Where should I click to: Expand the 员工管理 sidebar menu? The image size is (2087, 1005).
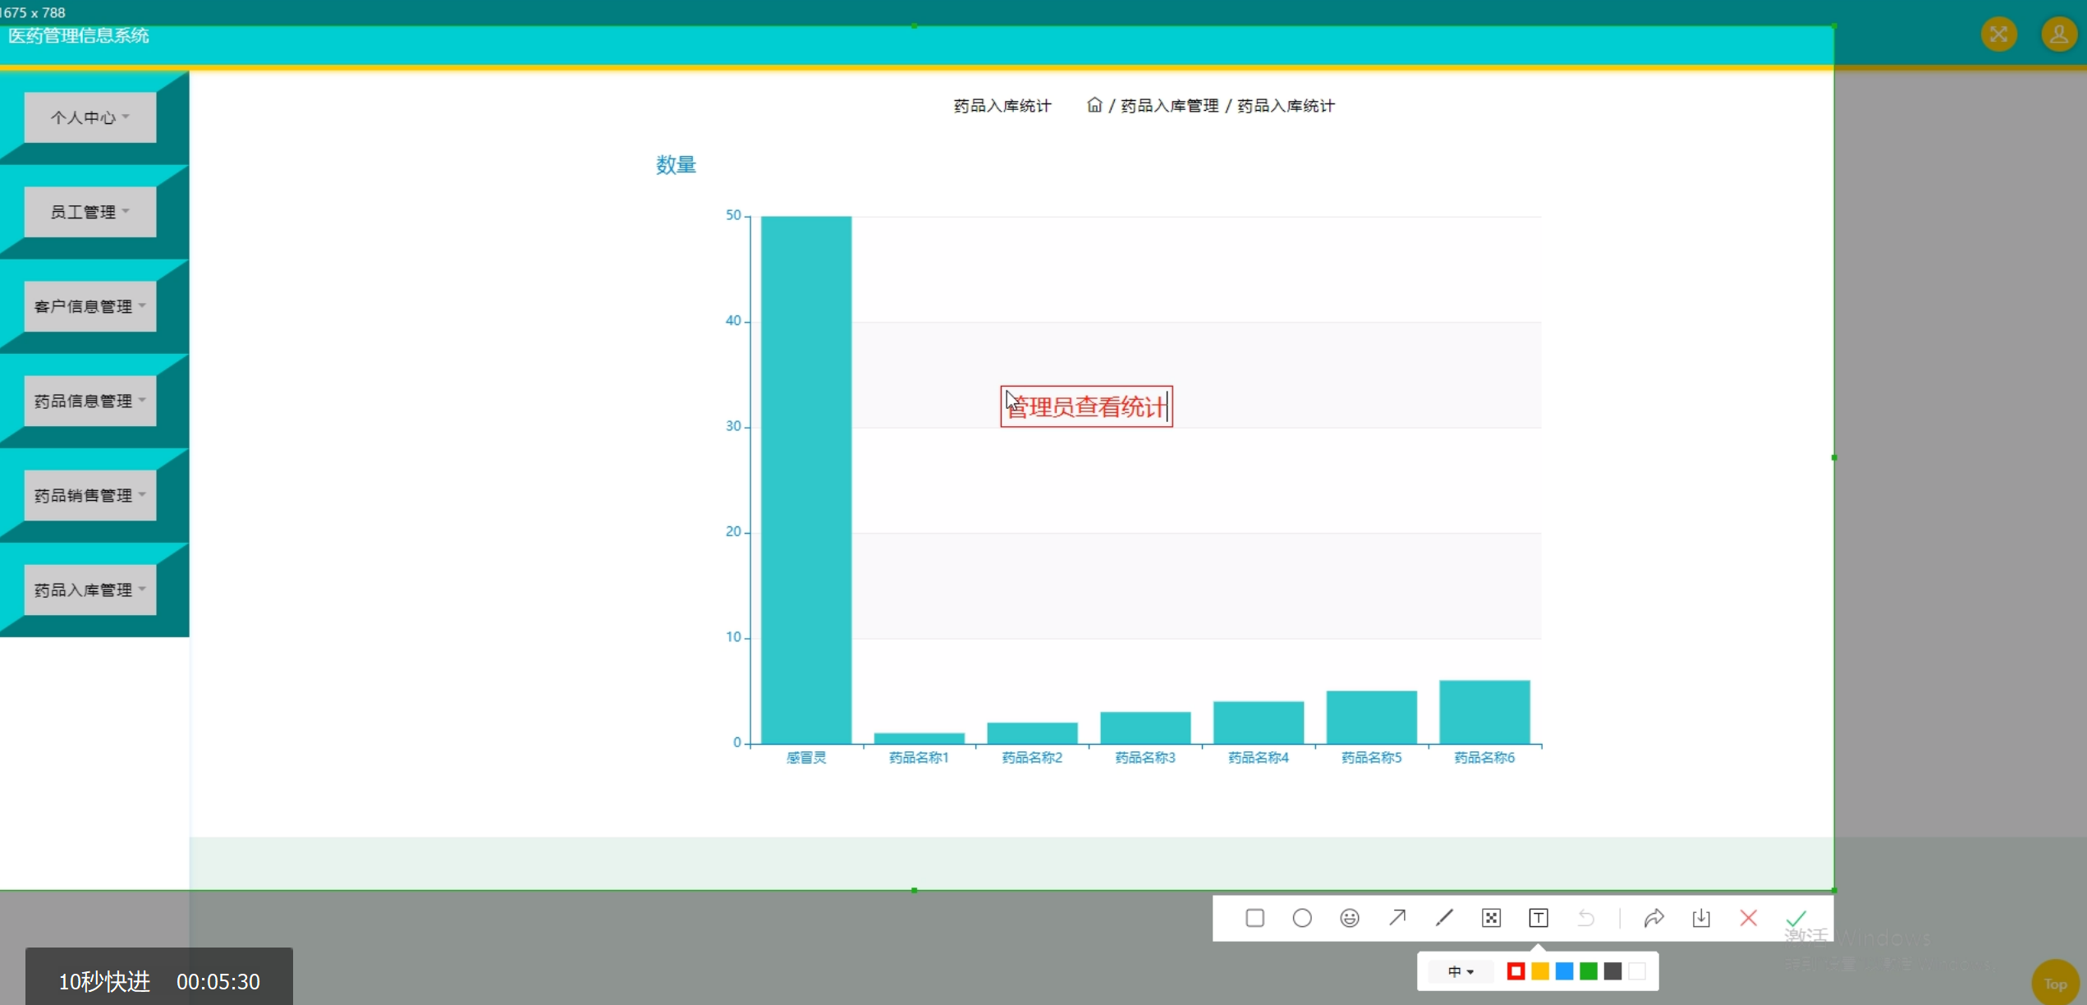[90, 212]
